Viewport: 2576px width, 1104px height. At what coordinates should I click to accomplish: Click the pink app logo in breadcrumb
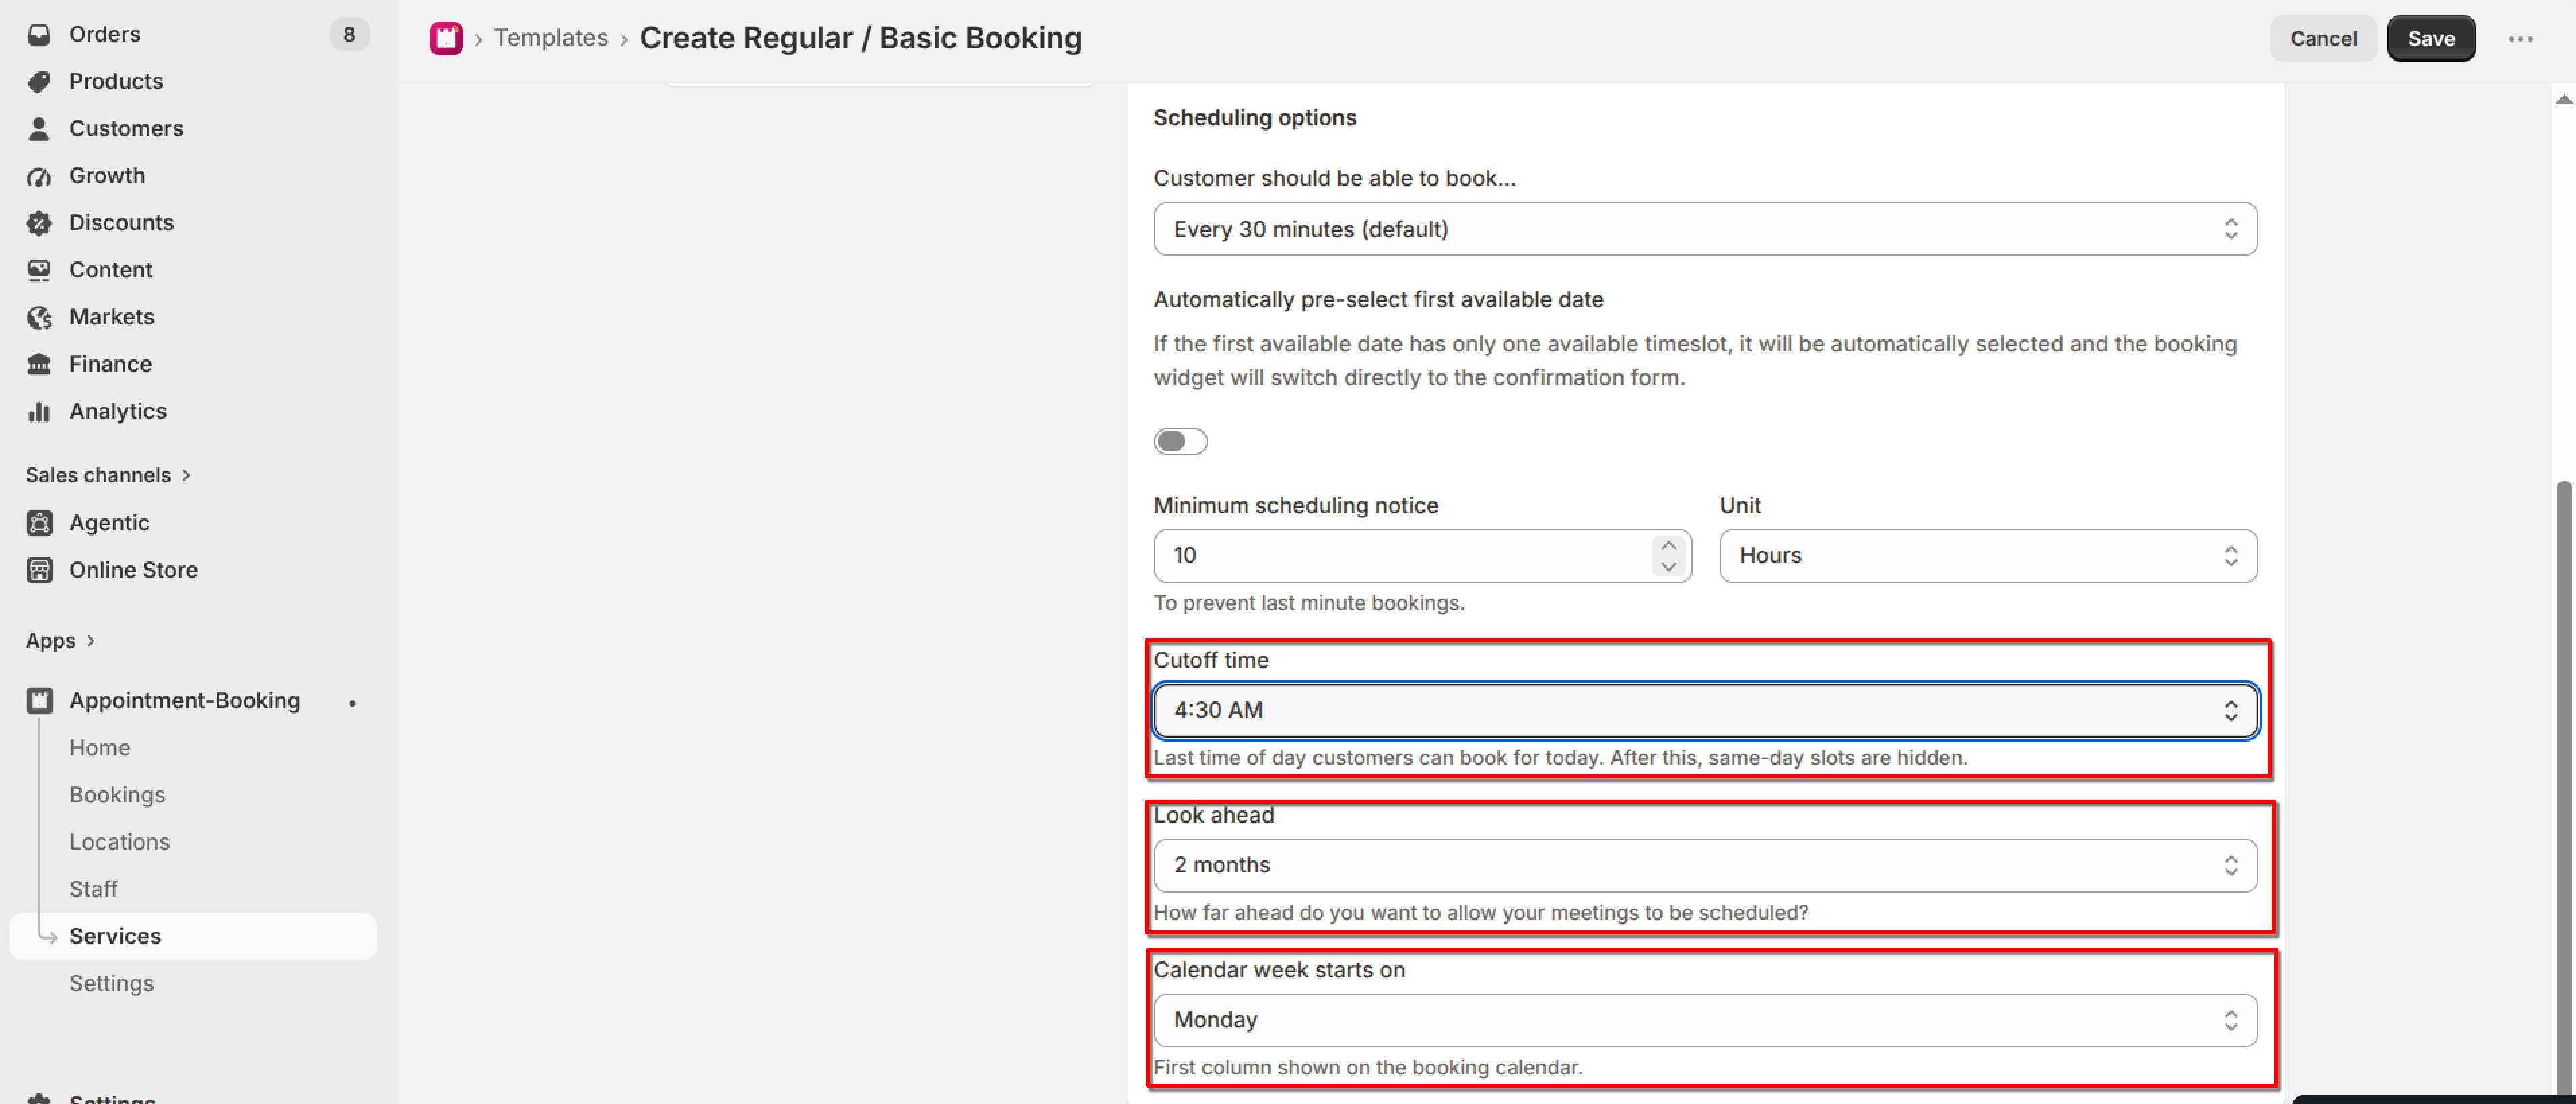pyautogui.click(x=446, y=38)
